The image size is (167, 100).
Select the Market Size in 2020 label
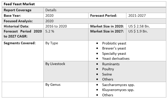click(x=106, y=26)
